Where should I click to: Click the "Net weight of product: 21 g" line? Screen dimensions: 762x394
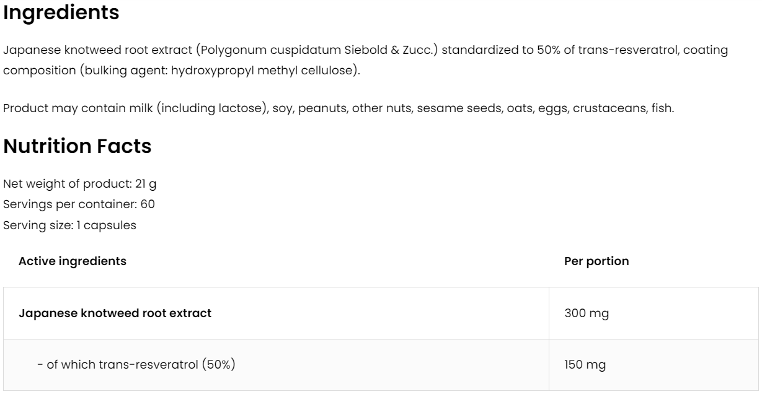75,185
